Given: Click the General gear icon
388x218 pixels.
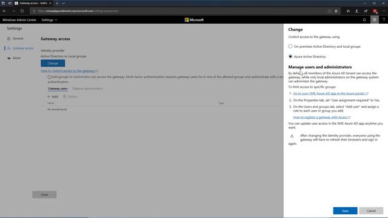Looking at the screenshot, I should [8, 39].
